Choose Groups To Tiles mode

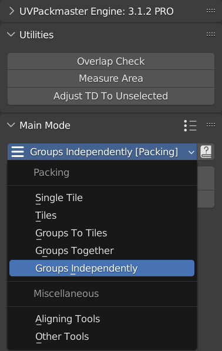[x=102, y=233]
